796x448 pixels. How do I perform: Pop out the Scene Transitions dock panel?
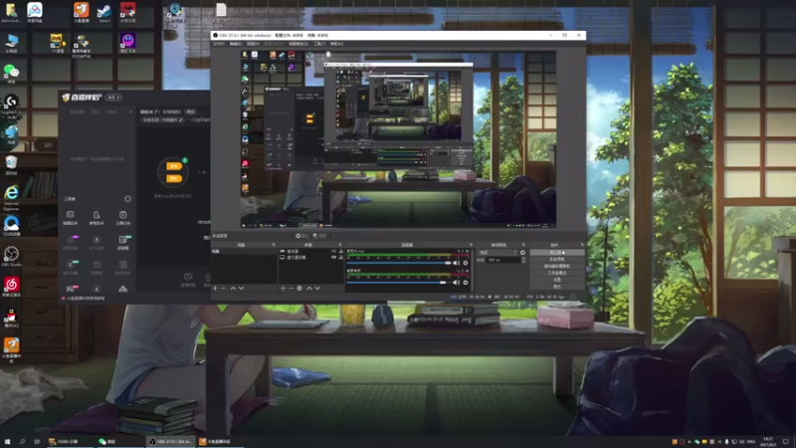pos(523,245)
